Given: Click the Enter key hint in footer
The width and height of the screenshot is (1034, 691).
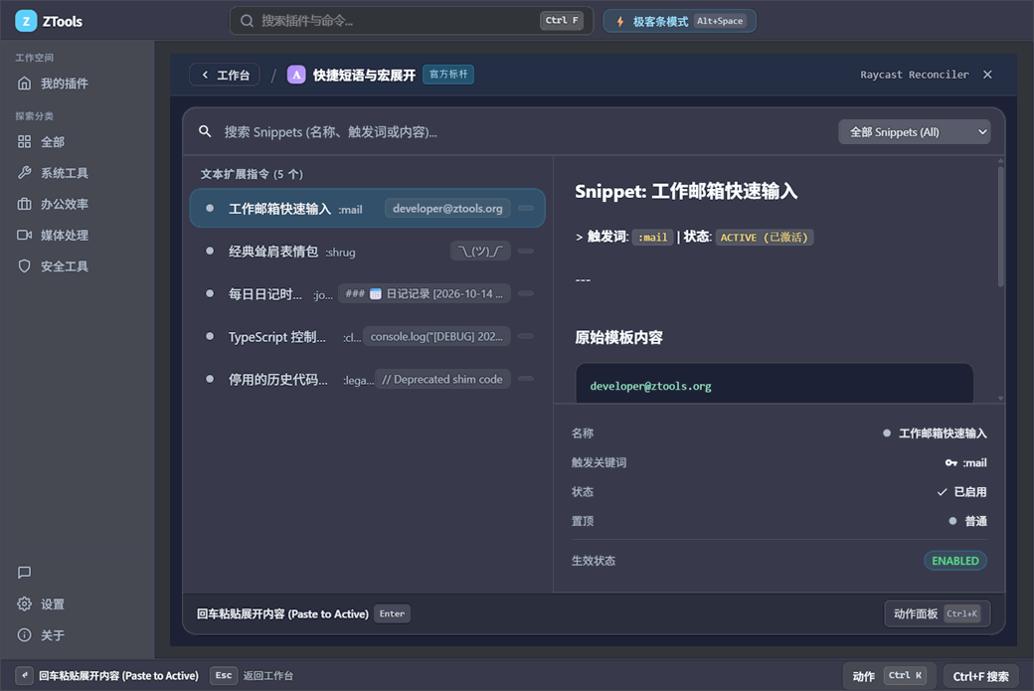Looking at the screenshot, I should (392, 613).
